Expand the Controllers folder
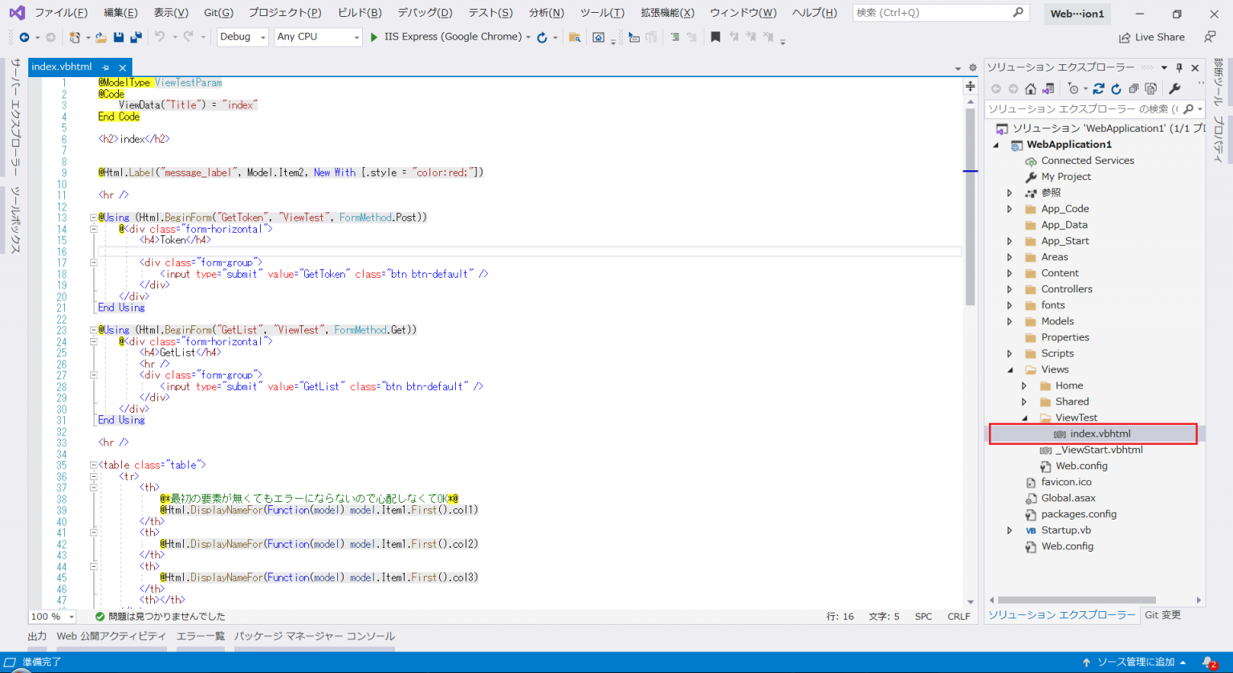 [1009, 288]
